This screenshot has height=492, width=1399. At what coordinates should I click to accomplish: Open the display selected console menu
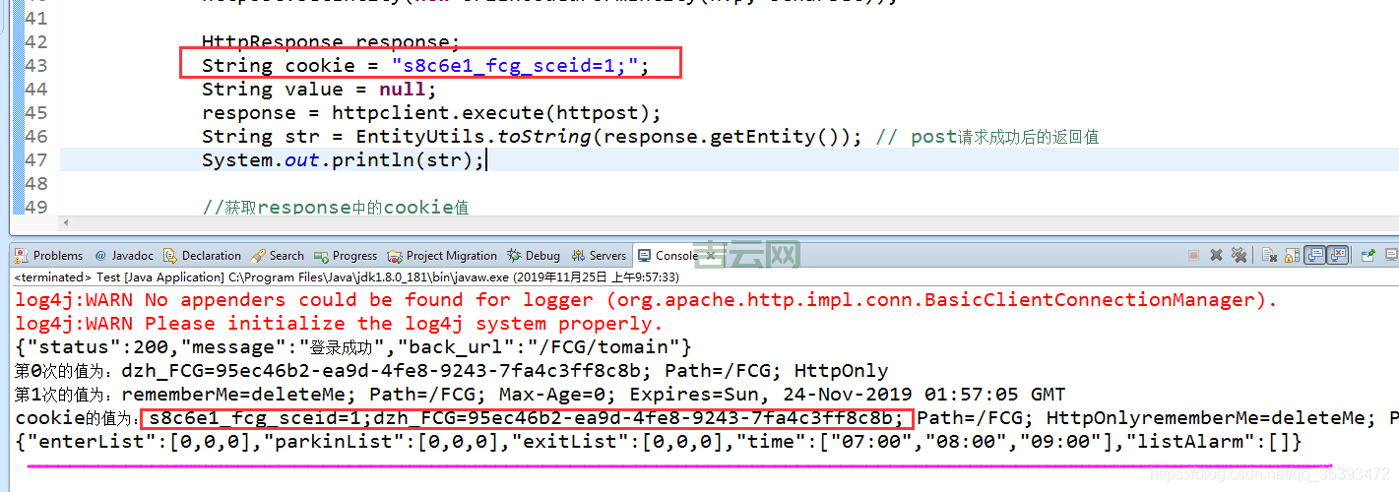click(1390, 256)
